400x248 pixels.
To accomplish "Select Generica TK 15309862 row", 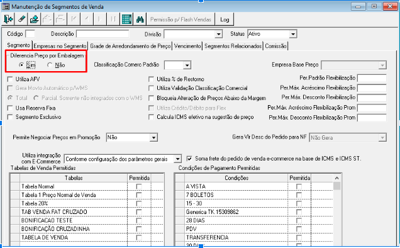I will coord(254,212).
